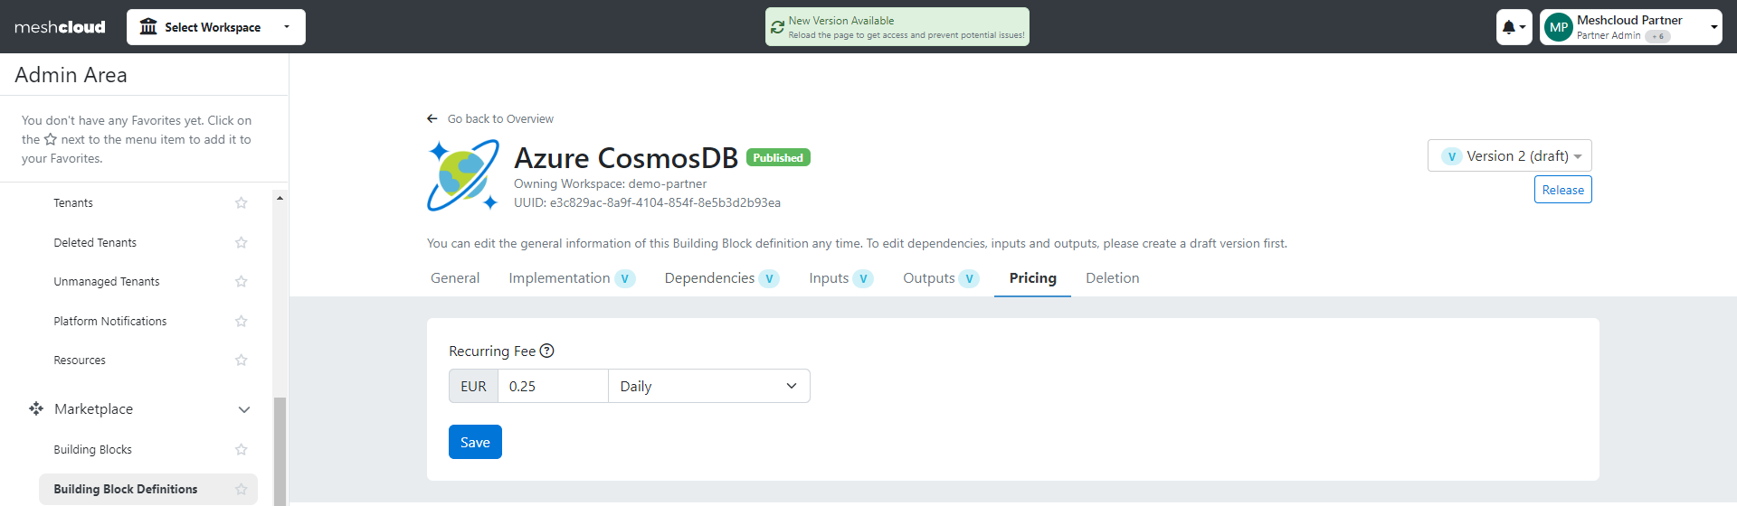Open Unmanaged Tenants in the sidebar
Screen dimensions: 1737x506
107,282
